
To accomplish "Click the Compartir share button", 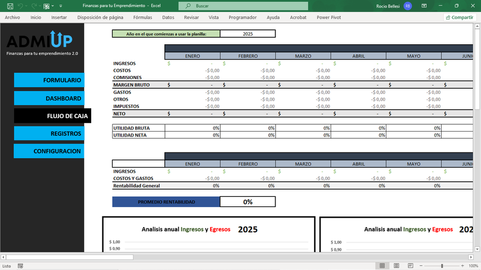I will 460,17.
